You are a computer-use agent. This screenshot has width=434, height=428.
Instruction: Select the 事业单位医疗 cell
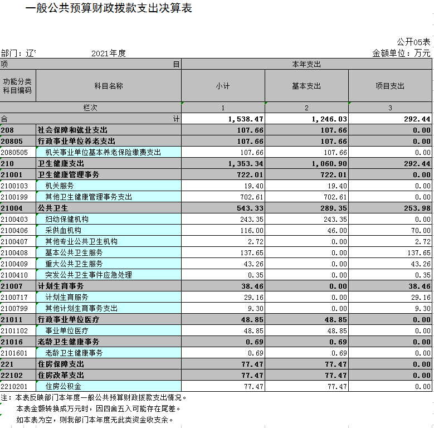coord(109,330)
